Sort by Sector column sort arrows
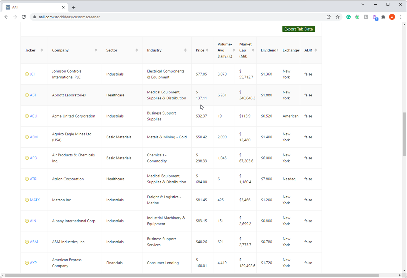 137,50
